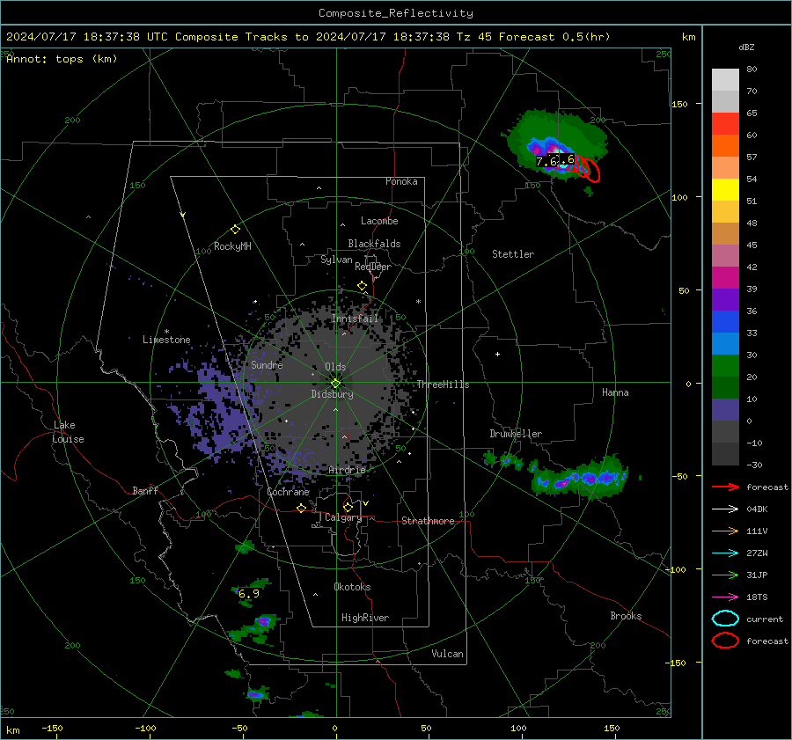Click the Lake Louise label

tap(68, 432)
